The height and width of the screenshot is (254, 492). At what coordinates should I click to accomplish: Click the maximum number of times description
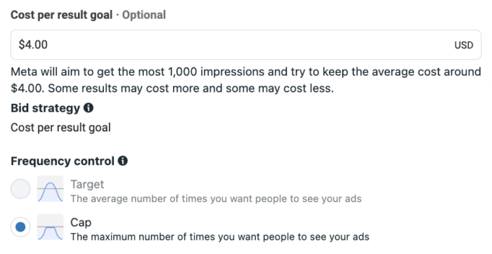coord(219,236)
